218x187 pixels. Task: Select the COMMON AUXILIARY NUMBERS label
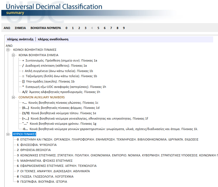click(x=42, y=97)
